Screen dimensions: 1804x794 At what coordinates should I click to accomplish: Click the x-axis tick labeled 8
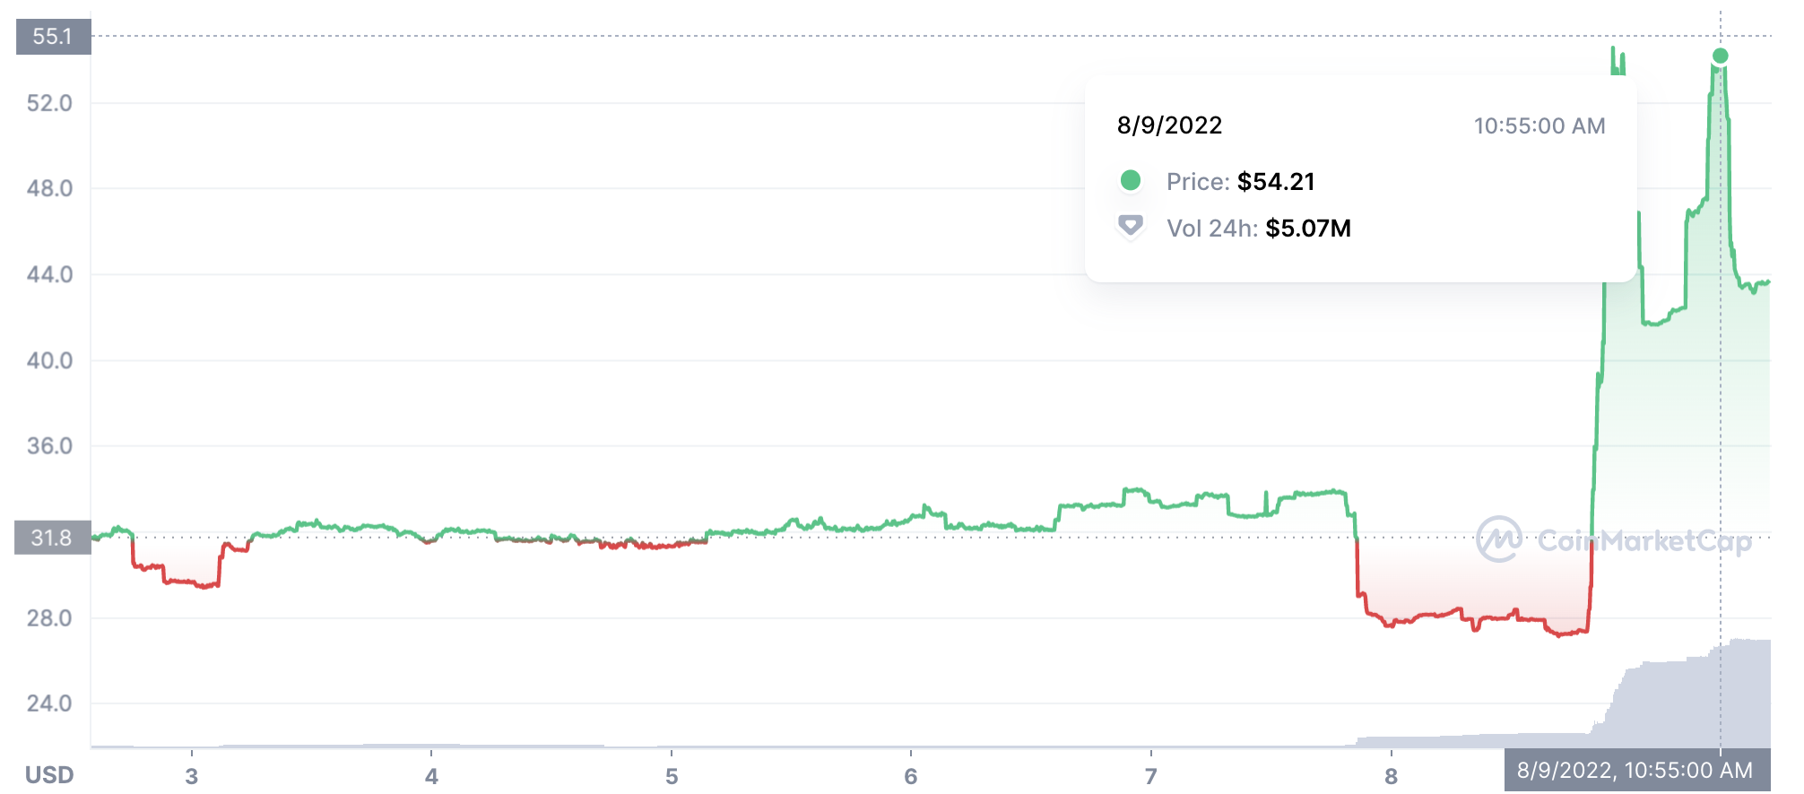(1391, 776)
